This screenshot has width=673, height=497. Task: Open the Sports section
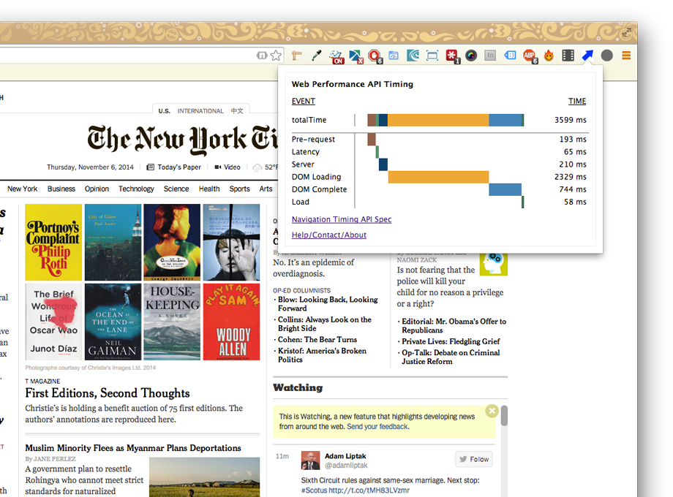[x=239, y=189]
